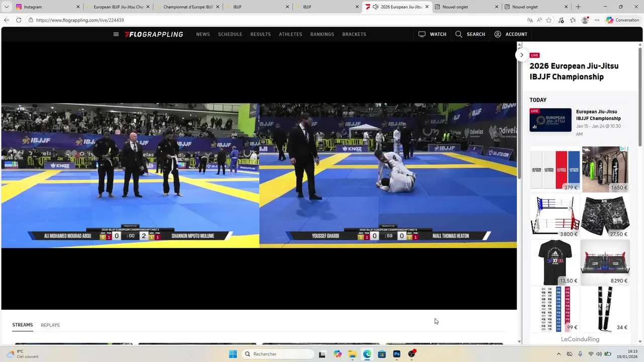Open the browser profile avatar
The image size is (644, 362).
585,20
